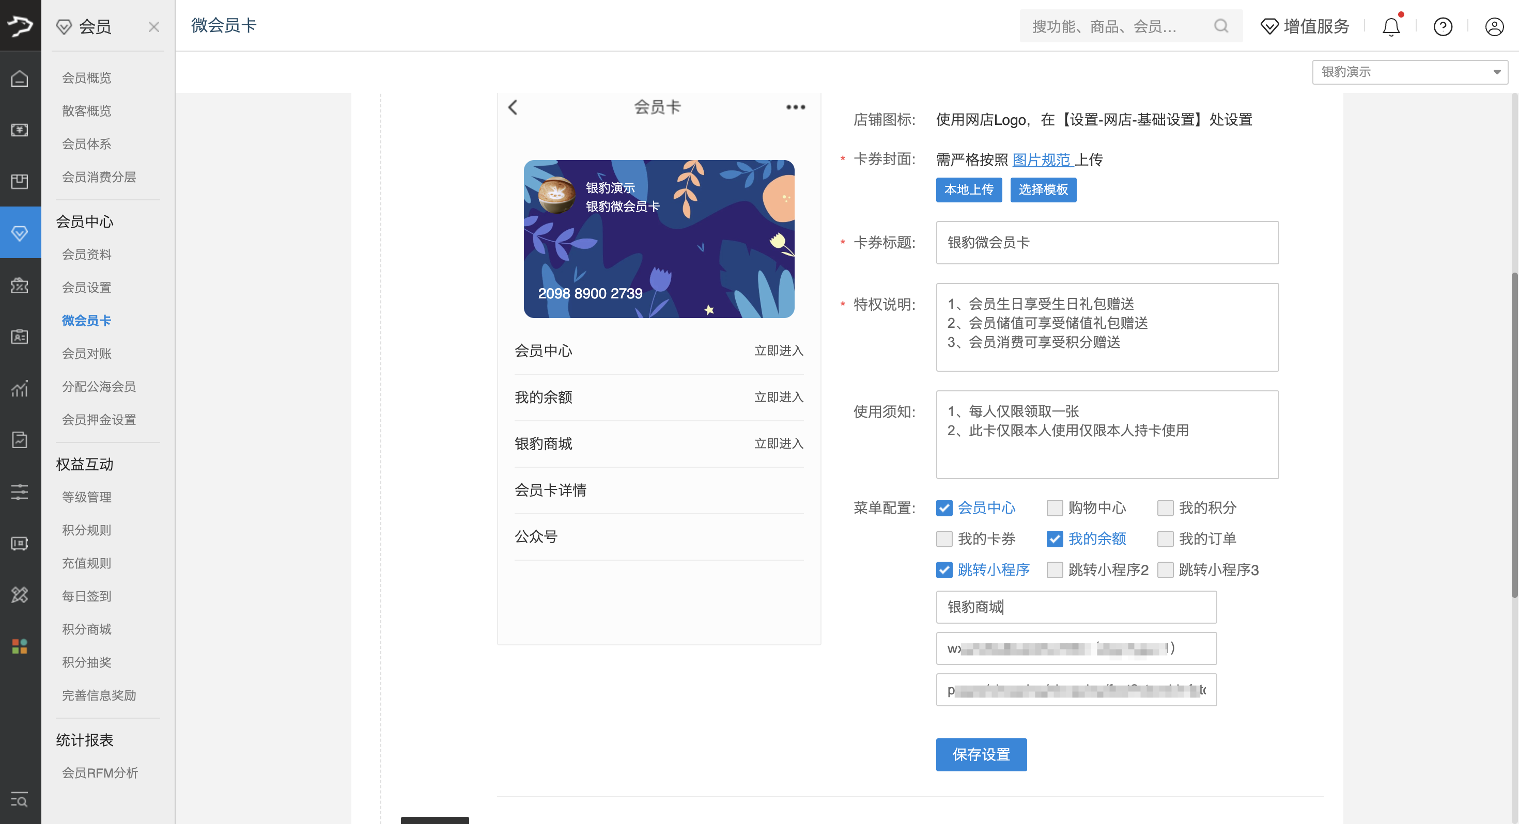Open the report sheet icon in rail
The width and height of the screenshot is (1519, 824).
(x=20, y=440)
